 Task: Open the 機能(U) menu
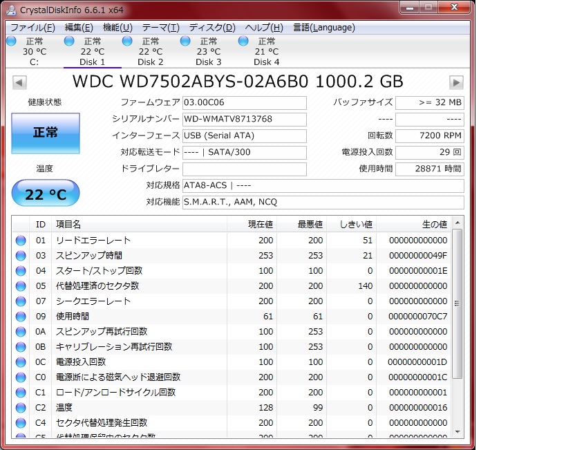tap(117, 28)
